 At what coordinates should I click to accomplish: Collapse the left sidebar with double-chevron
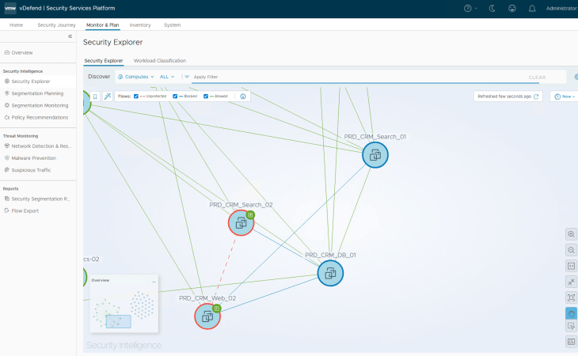[70, 36]
